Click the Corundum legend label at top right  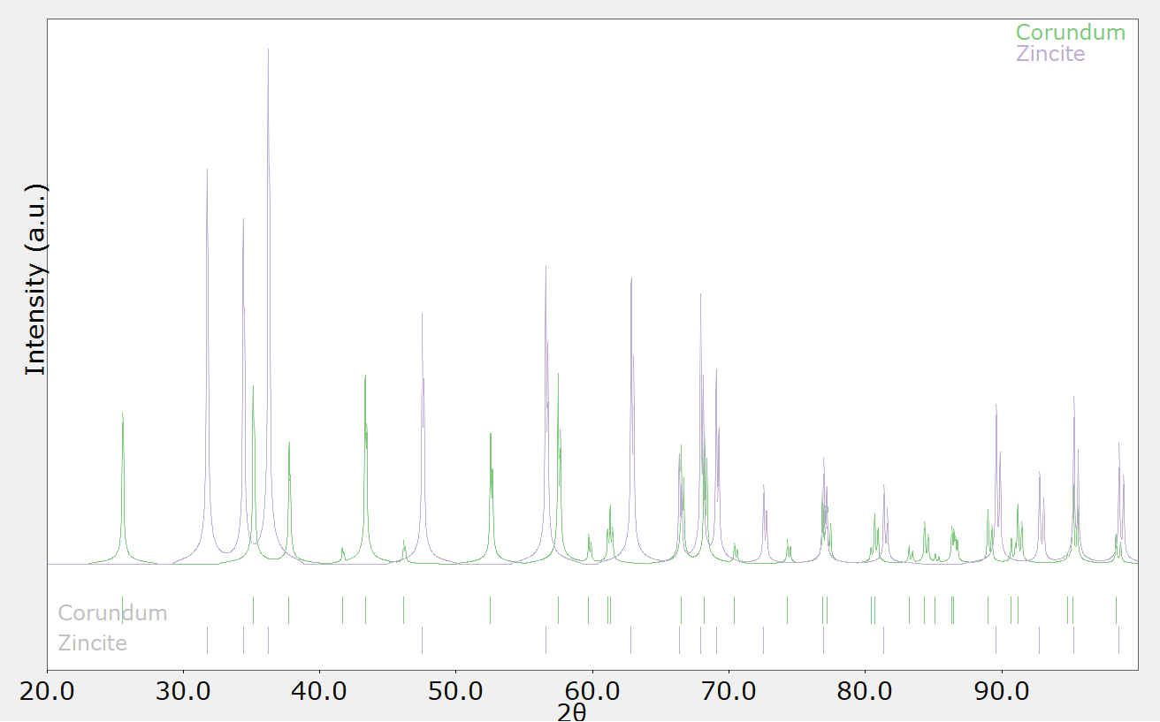pyautogui.click(x=1070, y=33)
